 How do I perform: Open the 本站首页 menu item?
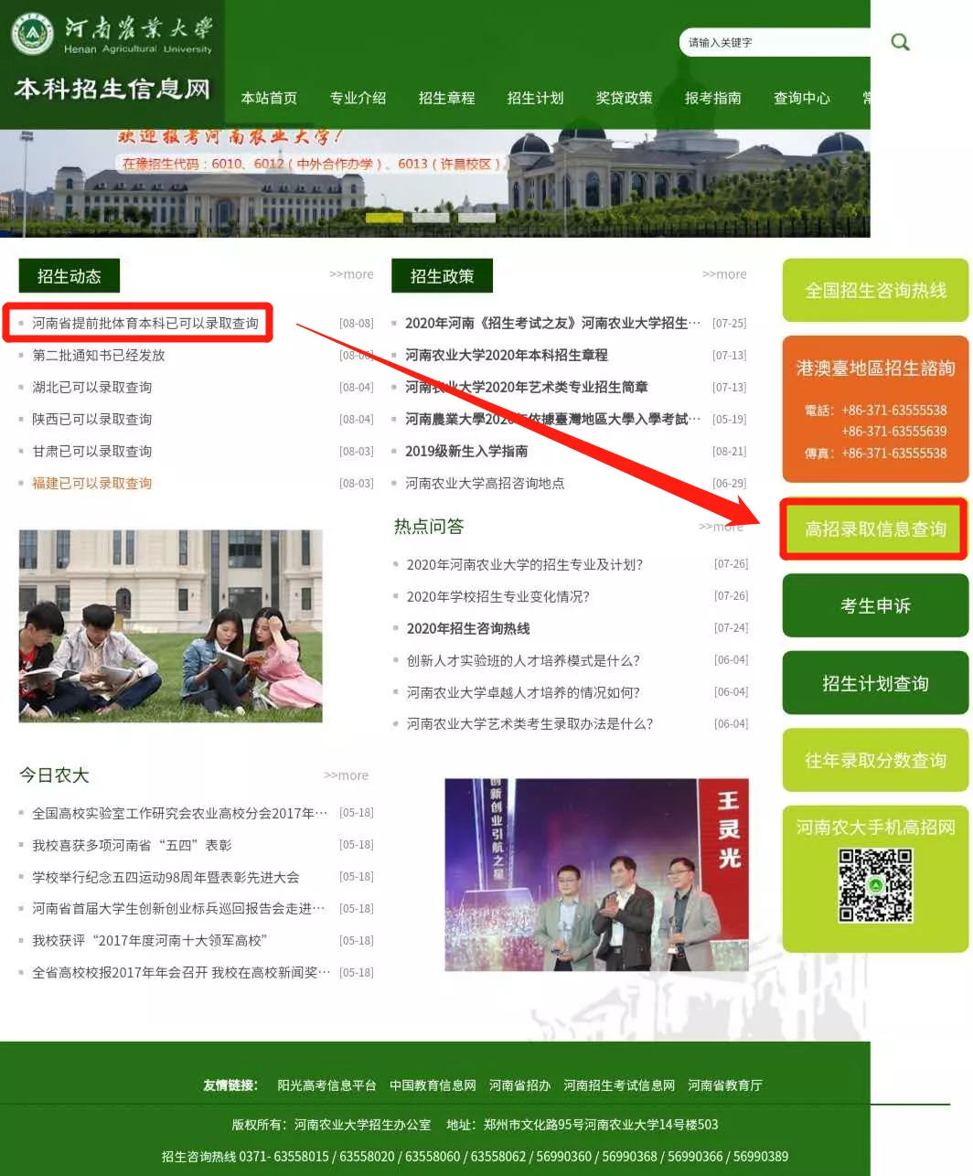point(267,98)
